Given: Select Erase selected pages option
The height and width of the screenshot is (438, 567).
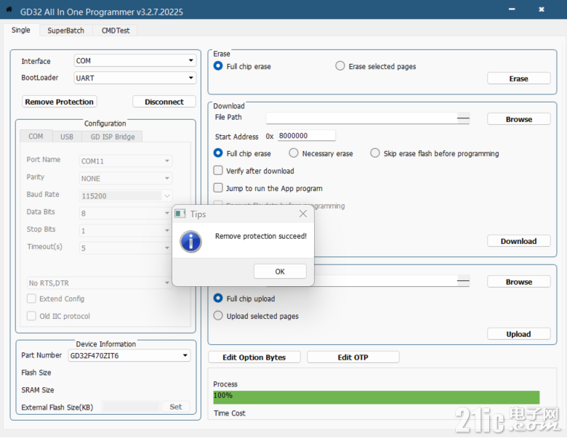Looking at the screenshot, I should click(x=376, y=67).
